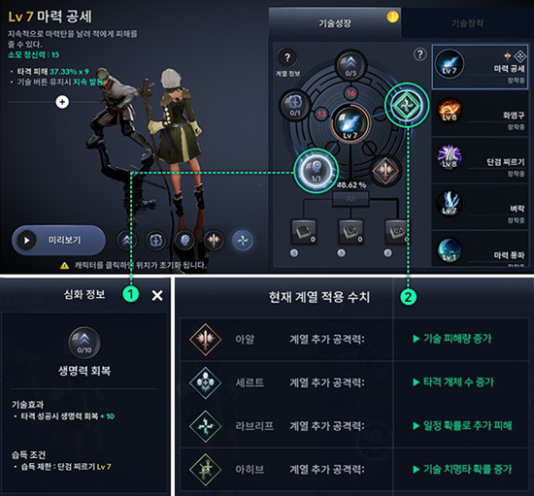Select the 0/5 upgrade node icon
The height and width of the screenshot is (496, 534).
coord(350,65)
